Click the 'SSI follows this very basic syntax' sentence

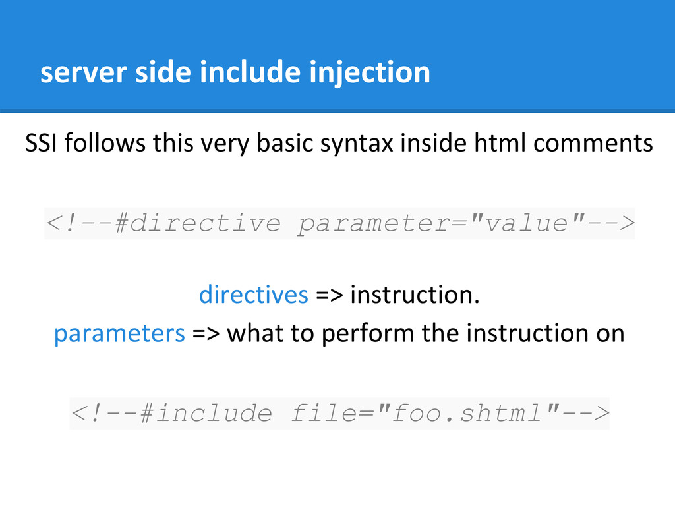tap(339, 143)
